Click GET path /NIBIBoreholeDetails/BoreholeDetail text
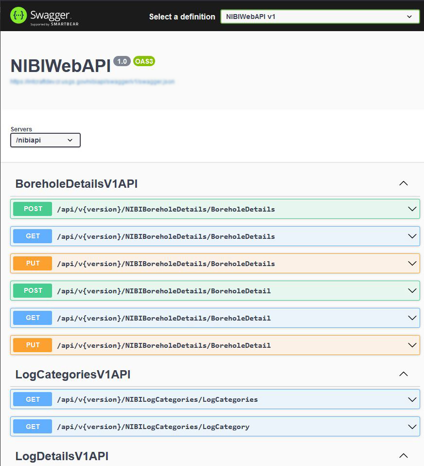Viewport: 424px width, 466px height. (164, 318)
